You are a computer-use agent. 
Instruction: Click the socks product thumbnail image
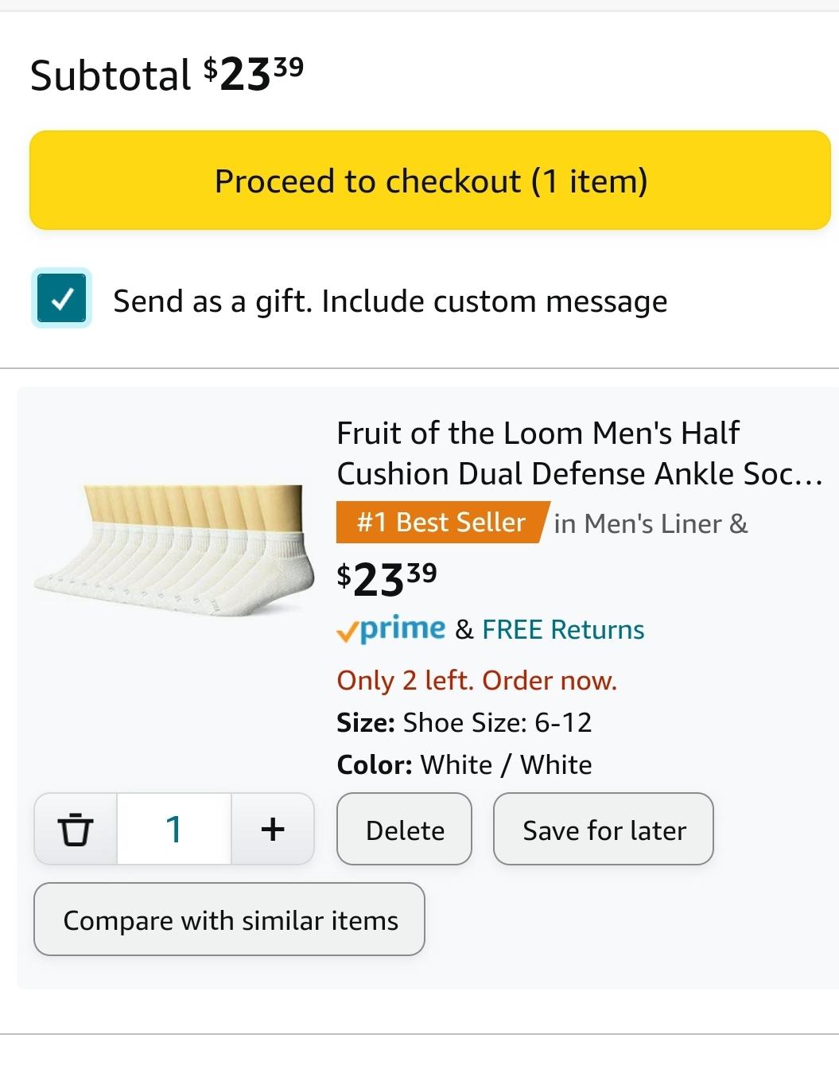(169, 550)
